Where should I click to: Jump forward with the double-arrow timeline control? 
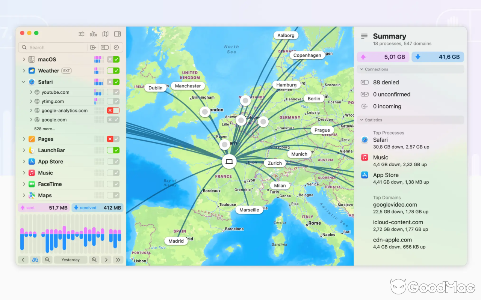(118, 259)
